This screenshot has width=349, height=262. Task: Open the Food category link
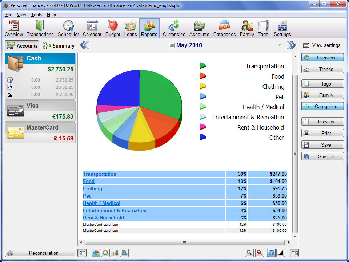click(x=89, y=181)
